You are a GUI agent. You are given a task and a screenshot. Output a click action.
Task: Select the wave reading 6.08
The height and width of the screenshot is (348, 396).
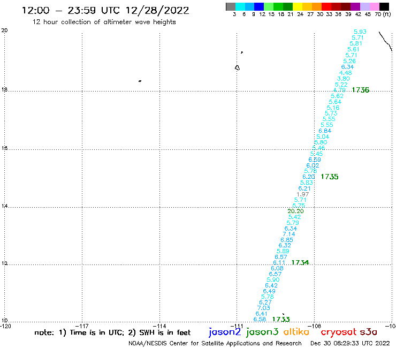coord(277,268)
